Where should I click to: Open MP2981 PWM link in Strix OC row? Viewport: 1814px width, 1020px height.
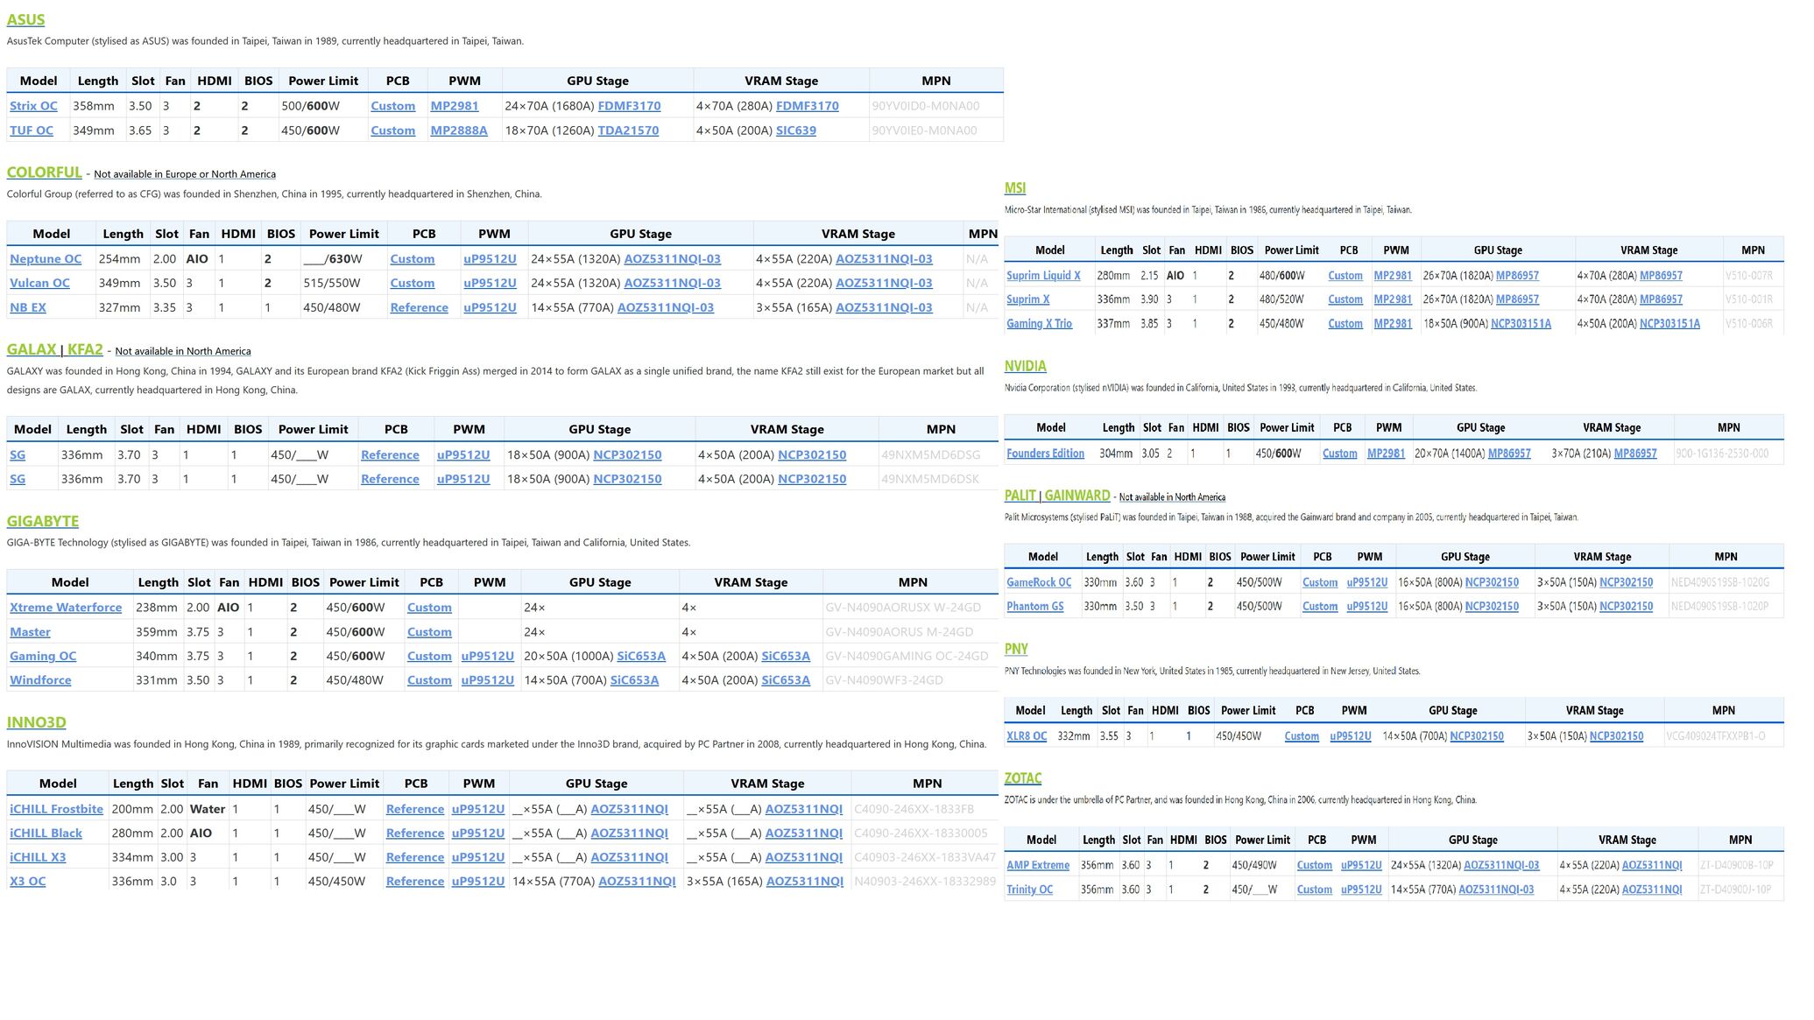(x=455, y=106)
